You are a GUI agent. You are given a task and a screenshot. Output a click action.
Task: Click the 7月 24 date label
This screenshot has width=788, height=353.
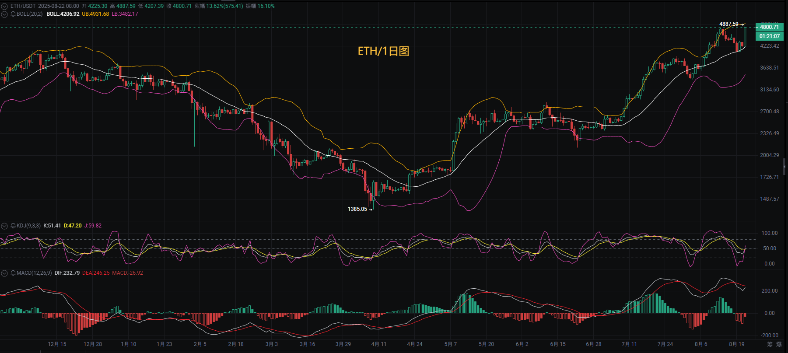pyautogui.click(x=665, y=344)
